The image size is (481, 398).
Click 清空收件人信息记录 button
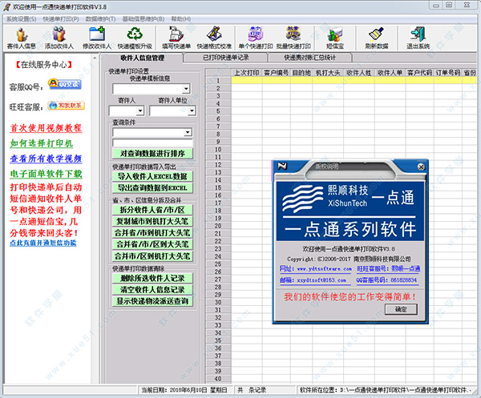click(152, 290)
